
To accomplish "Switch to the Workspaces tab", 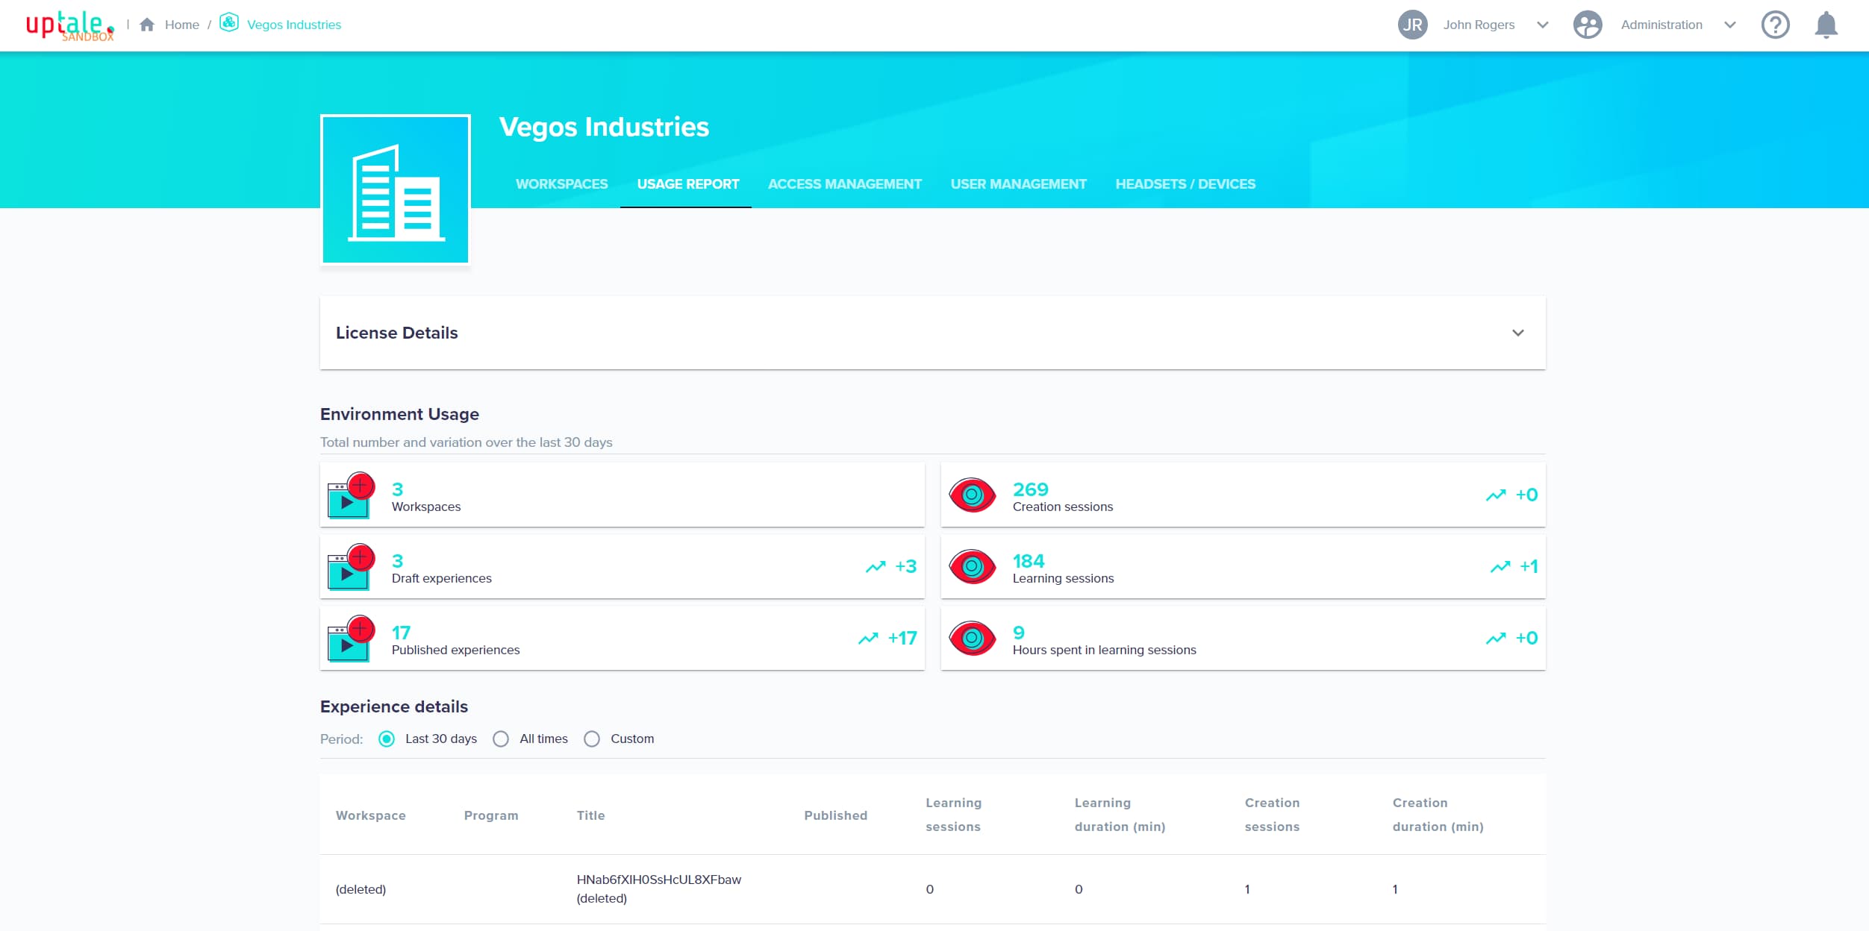I will [x=561, y=184].
